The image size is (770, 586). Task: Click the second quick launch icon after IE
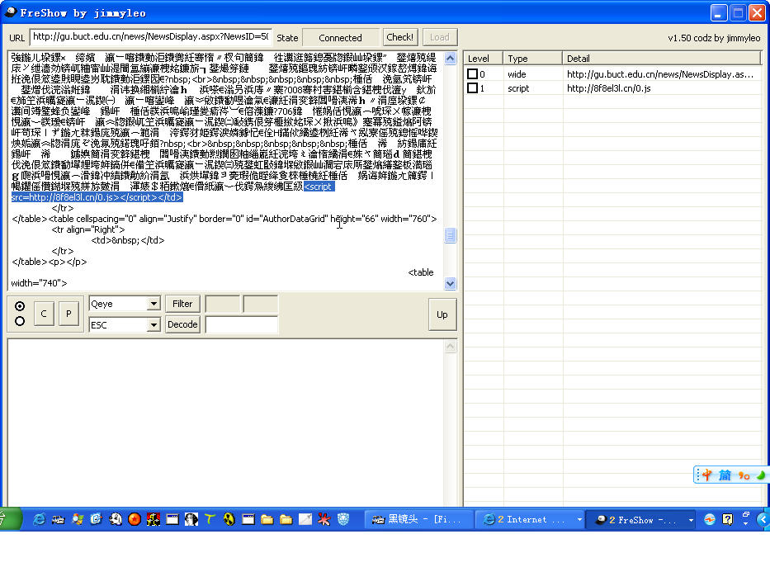(58, 519)
